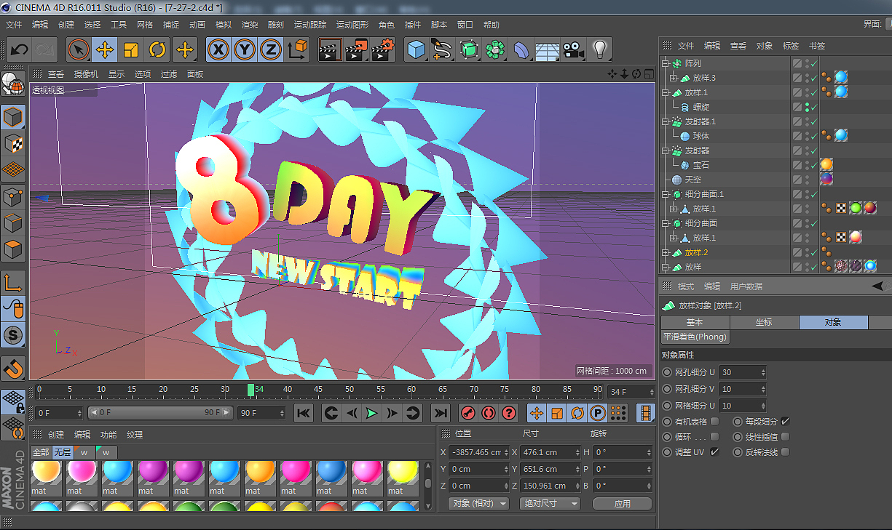Activate the Rotate tool
This screenshot has width=892, height=530.
pos(157,50)
